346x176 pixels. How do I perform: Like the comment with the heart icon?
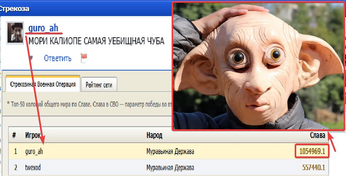pyautogui.click(x=31, y=58)
